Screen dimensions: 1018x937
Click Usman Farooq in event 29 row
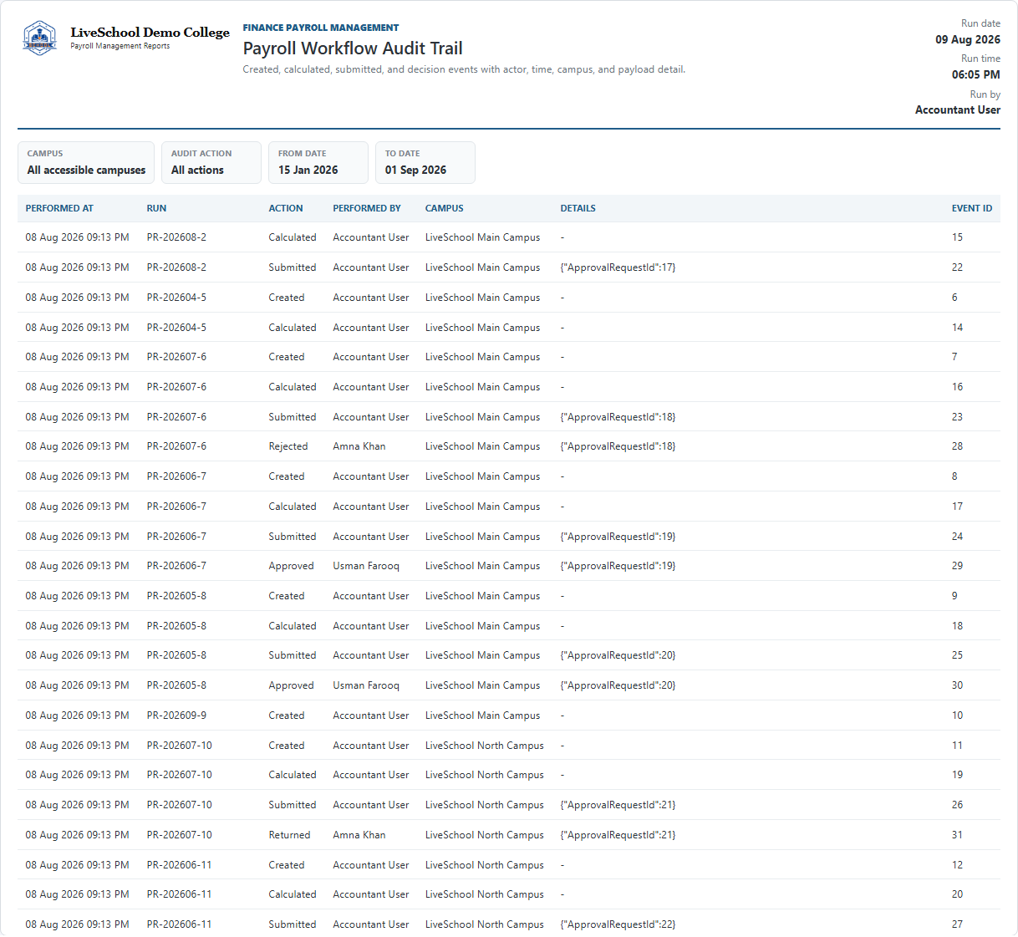tap(366, 566)
